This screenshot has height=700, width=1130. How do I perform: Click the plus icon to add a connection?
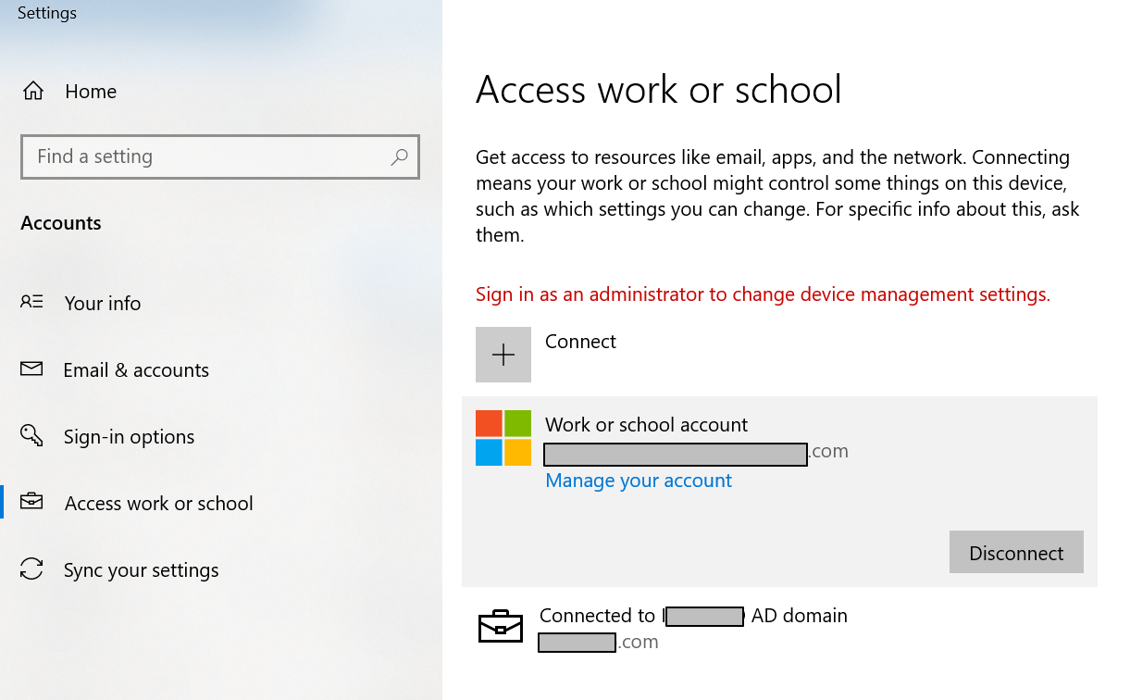pos(503,355)
